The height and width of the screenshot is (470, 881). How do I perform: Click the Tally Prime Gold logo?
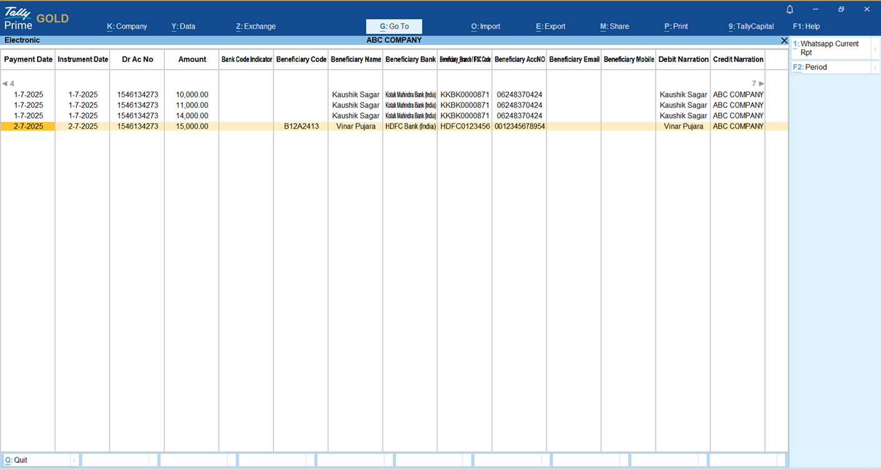(36, 19)
